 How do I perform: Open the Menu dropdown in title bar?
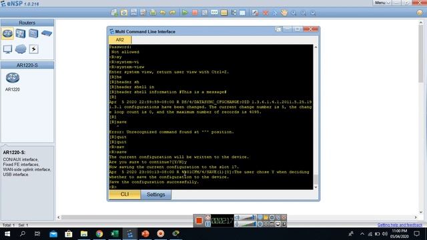pos(382,3)
